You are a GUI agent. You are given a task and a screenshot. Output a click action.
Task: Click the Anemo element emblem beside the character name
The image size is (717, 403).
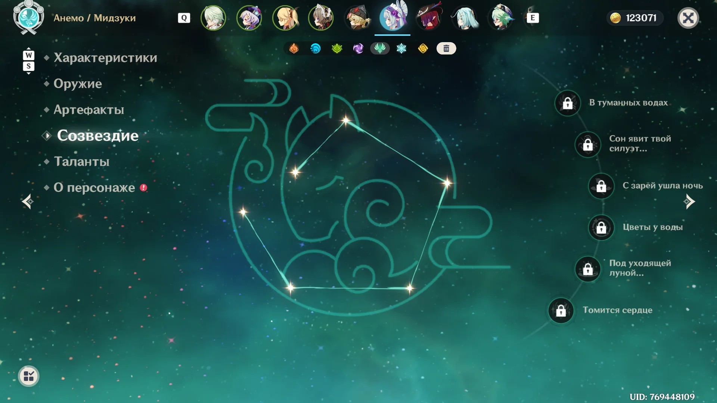[x=29, y=18]
